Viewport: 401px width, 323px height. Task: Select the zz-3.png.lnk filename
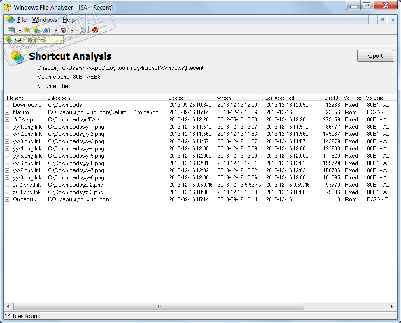(x=27, y=192)
